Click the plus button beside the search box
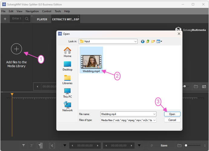The height and width of the screenshot is (151, 209). (x=5, y=19)
